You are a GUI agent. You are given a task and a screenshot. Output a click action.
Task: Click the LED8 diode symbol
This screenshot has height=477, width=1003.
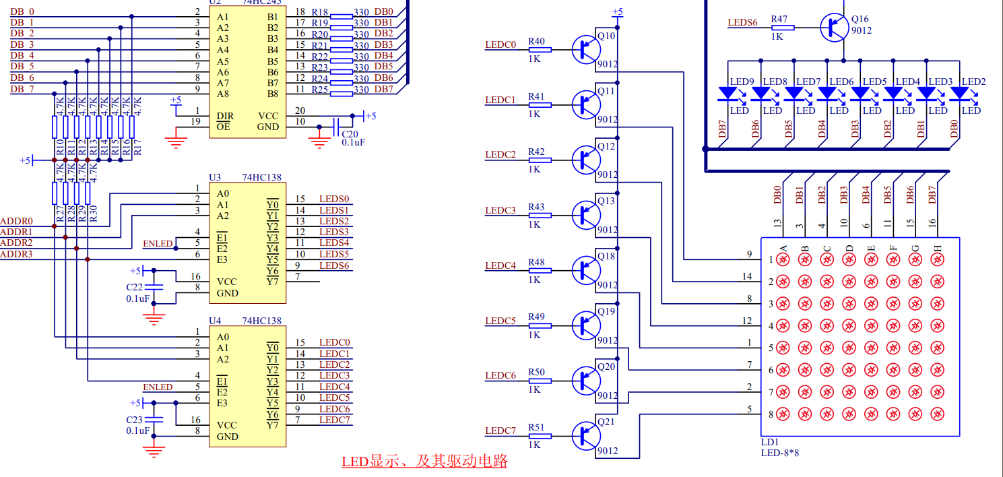(x=761, y=92)
